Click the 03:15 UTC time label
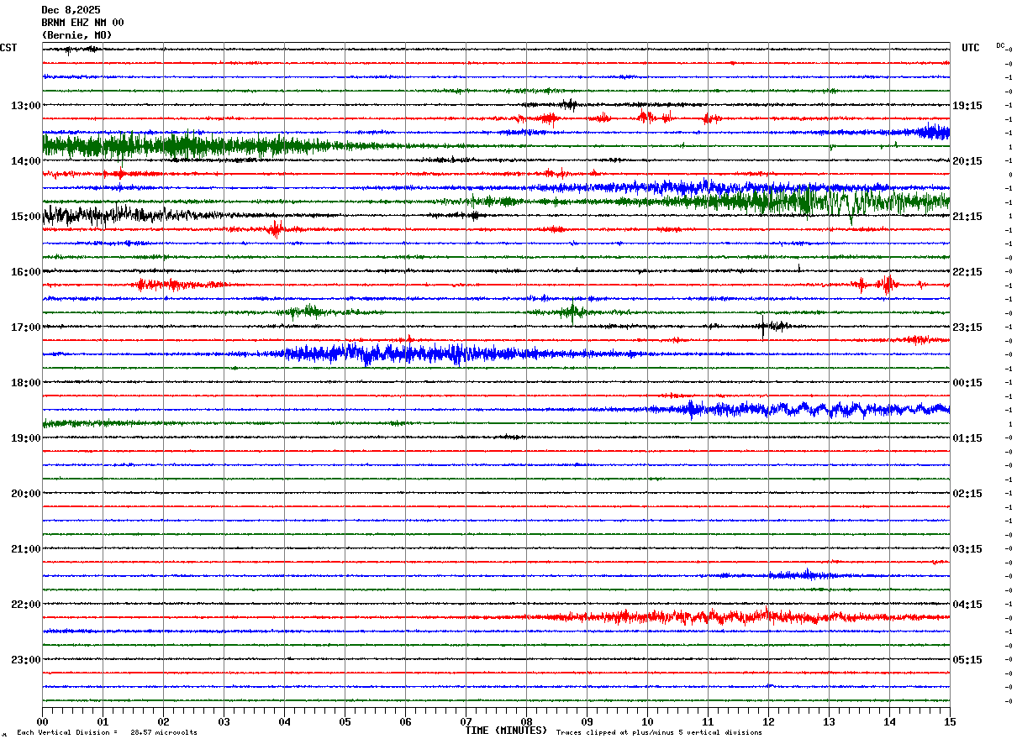Screen dimensions: 1017x744 (967, 549)
